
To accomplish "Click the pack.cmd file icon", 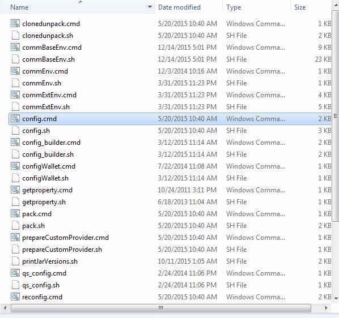I will (x=15, y=213).
